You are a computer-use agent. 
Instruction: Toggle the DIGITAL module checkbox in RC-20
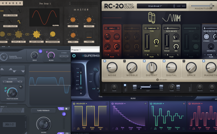[x=164, y=61]
